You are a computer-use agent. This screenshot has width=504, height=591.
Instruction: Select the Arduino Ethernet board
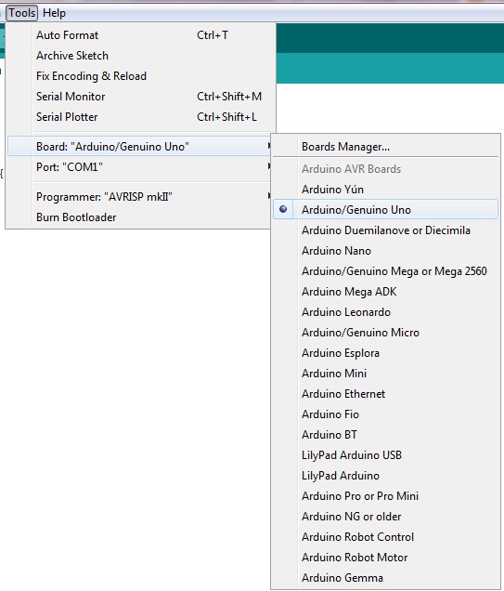pyautogui.click(x=385, y=393)
